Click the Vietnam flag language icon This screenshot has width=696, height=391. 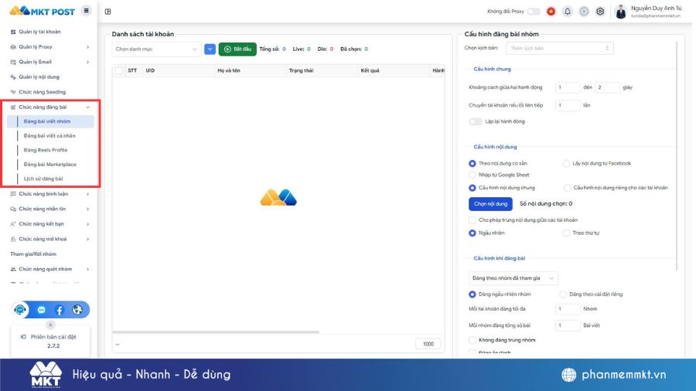pos(551,12)
